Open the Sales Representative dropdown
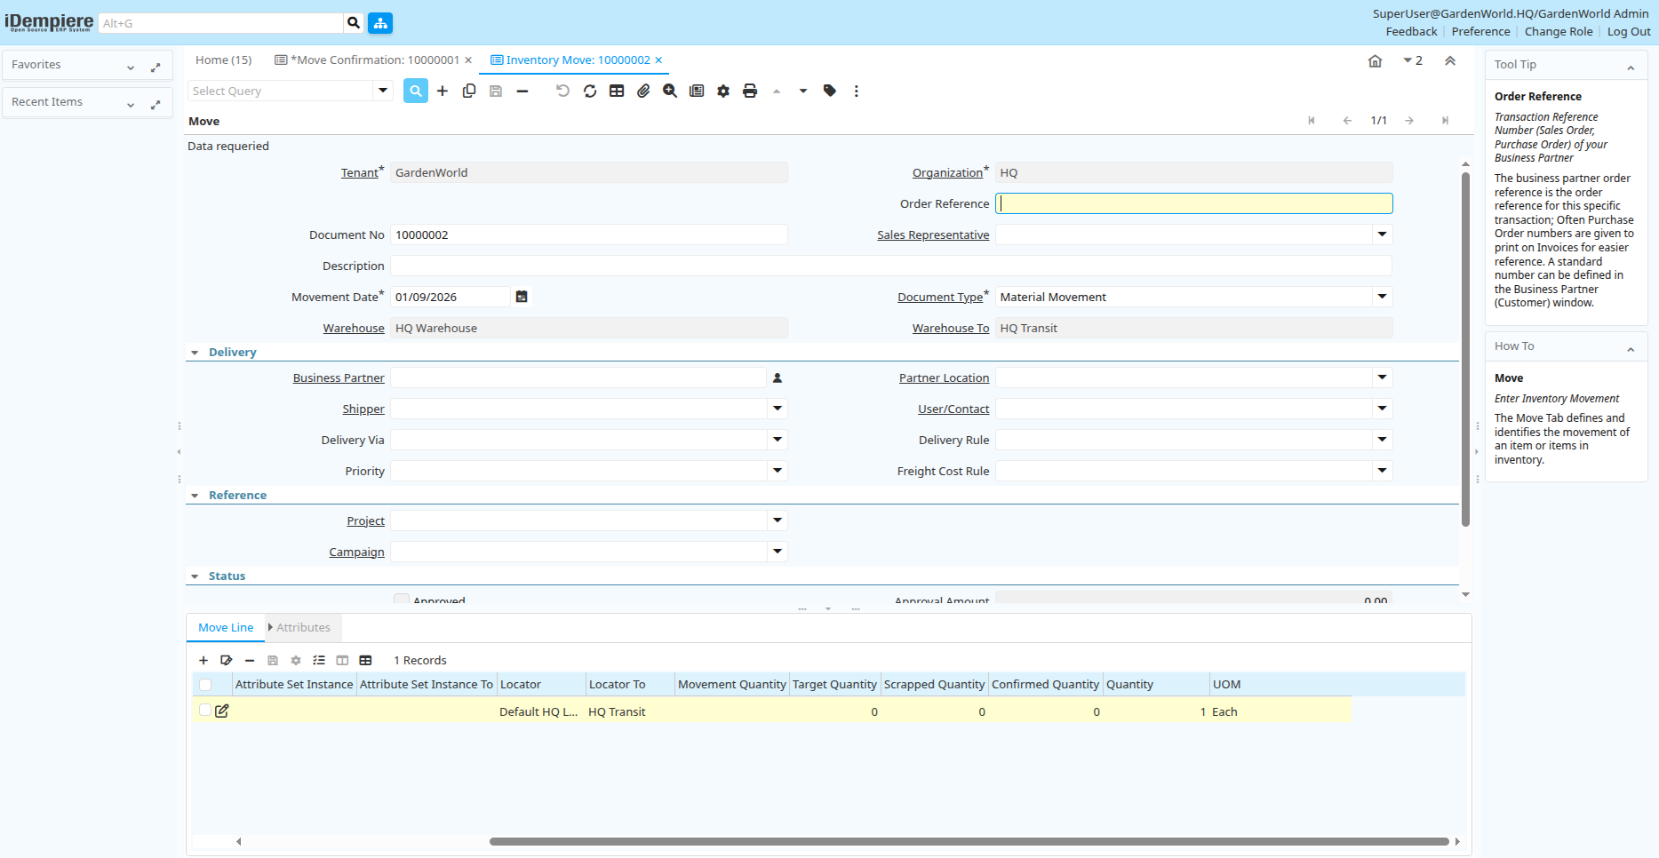 click(x=1382, y=234)
